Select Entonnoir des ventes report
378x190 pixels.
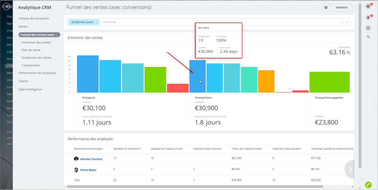pos(36,42)
